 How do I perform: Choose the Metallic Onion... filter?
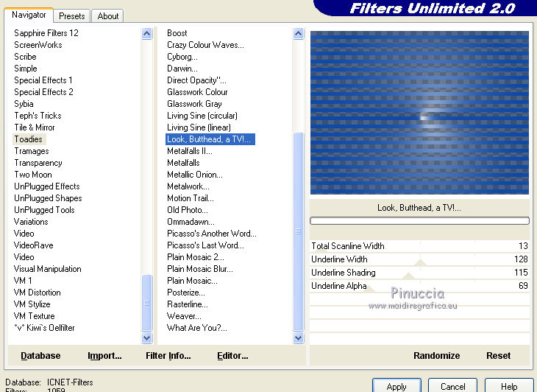195,175
